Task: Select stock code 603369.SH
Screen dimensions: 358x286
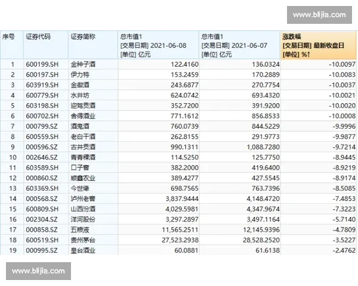Action: pos(42,188)
